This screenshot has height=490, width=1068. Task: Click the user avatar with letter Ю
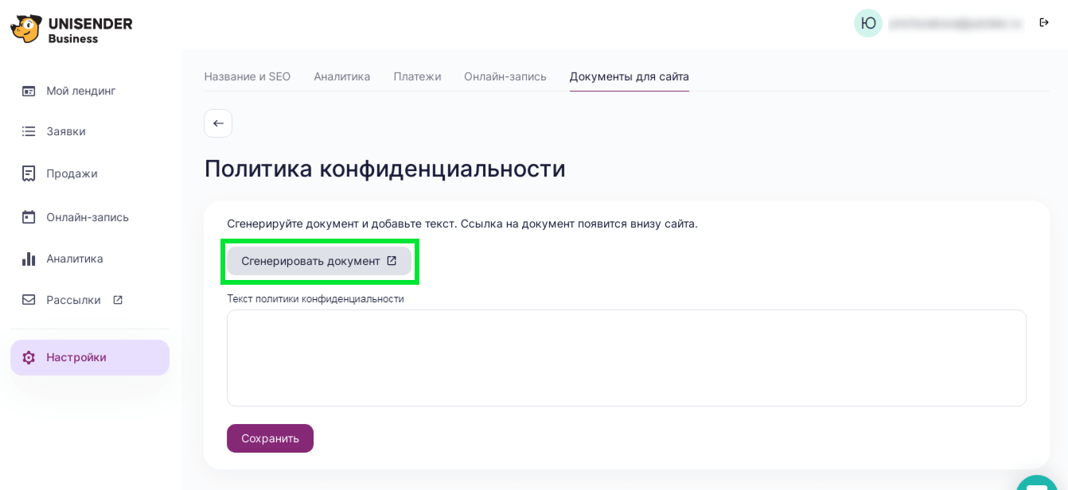pos(868,23)
